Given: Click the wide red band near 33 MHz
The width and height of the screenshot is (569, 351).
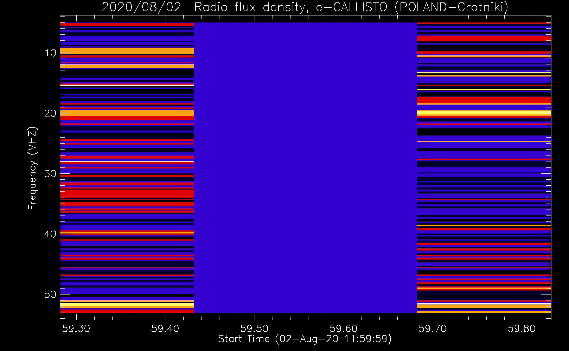Looking at the screenshot, I should [127, 193].
